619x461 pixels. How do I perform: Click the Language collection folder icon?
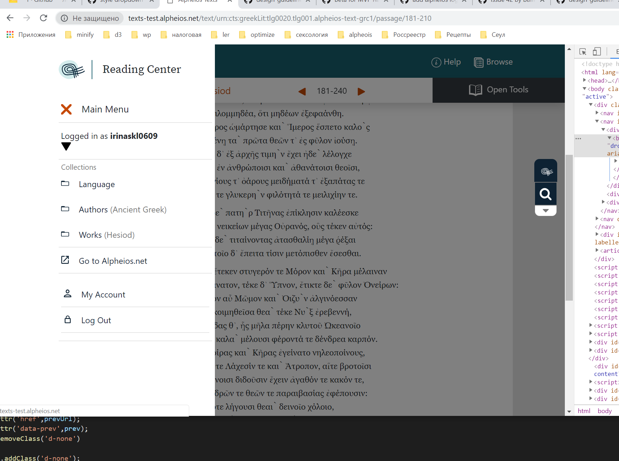pos(65,184)
